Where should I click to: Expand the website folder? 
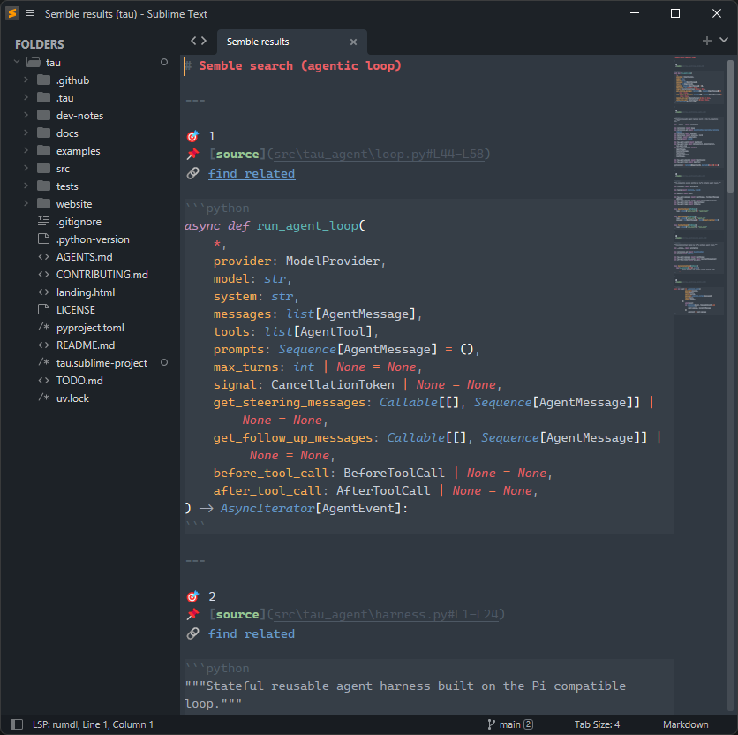point(26,203)
